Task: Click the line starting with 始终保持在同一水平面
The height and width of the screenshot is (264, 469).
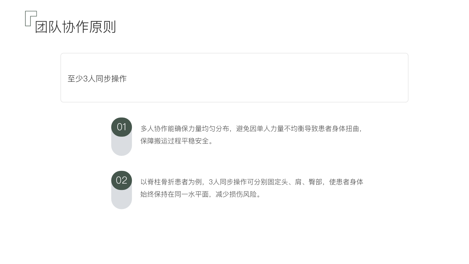Action: tap(201, 194)
